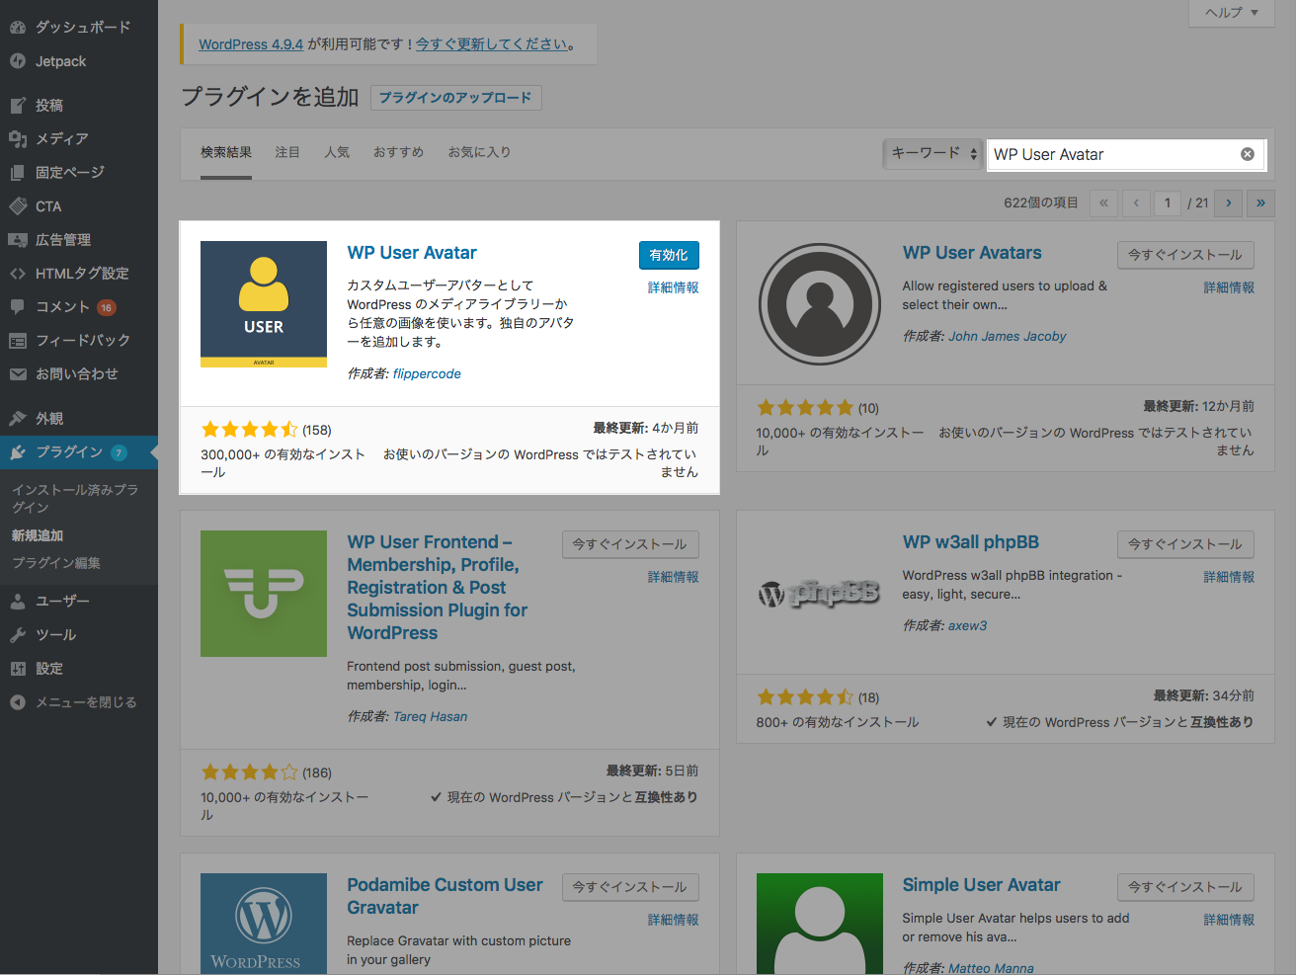Clear the search field with X icon

pos(1248,154)
